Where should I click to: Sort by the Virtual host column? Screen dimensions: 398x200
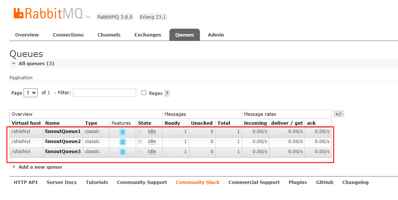coord(26,123)
